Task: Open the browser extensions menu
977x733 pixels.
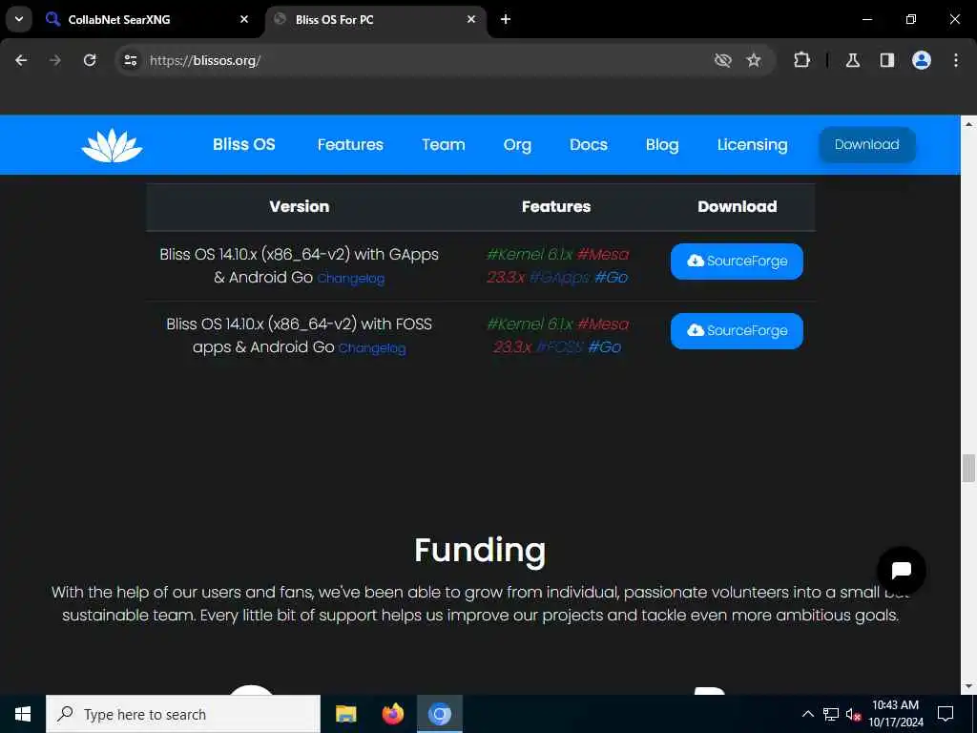Action: 801,60
